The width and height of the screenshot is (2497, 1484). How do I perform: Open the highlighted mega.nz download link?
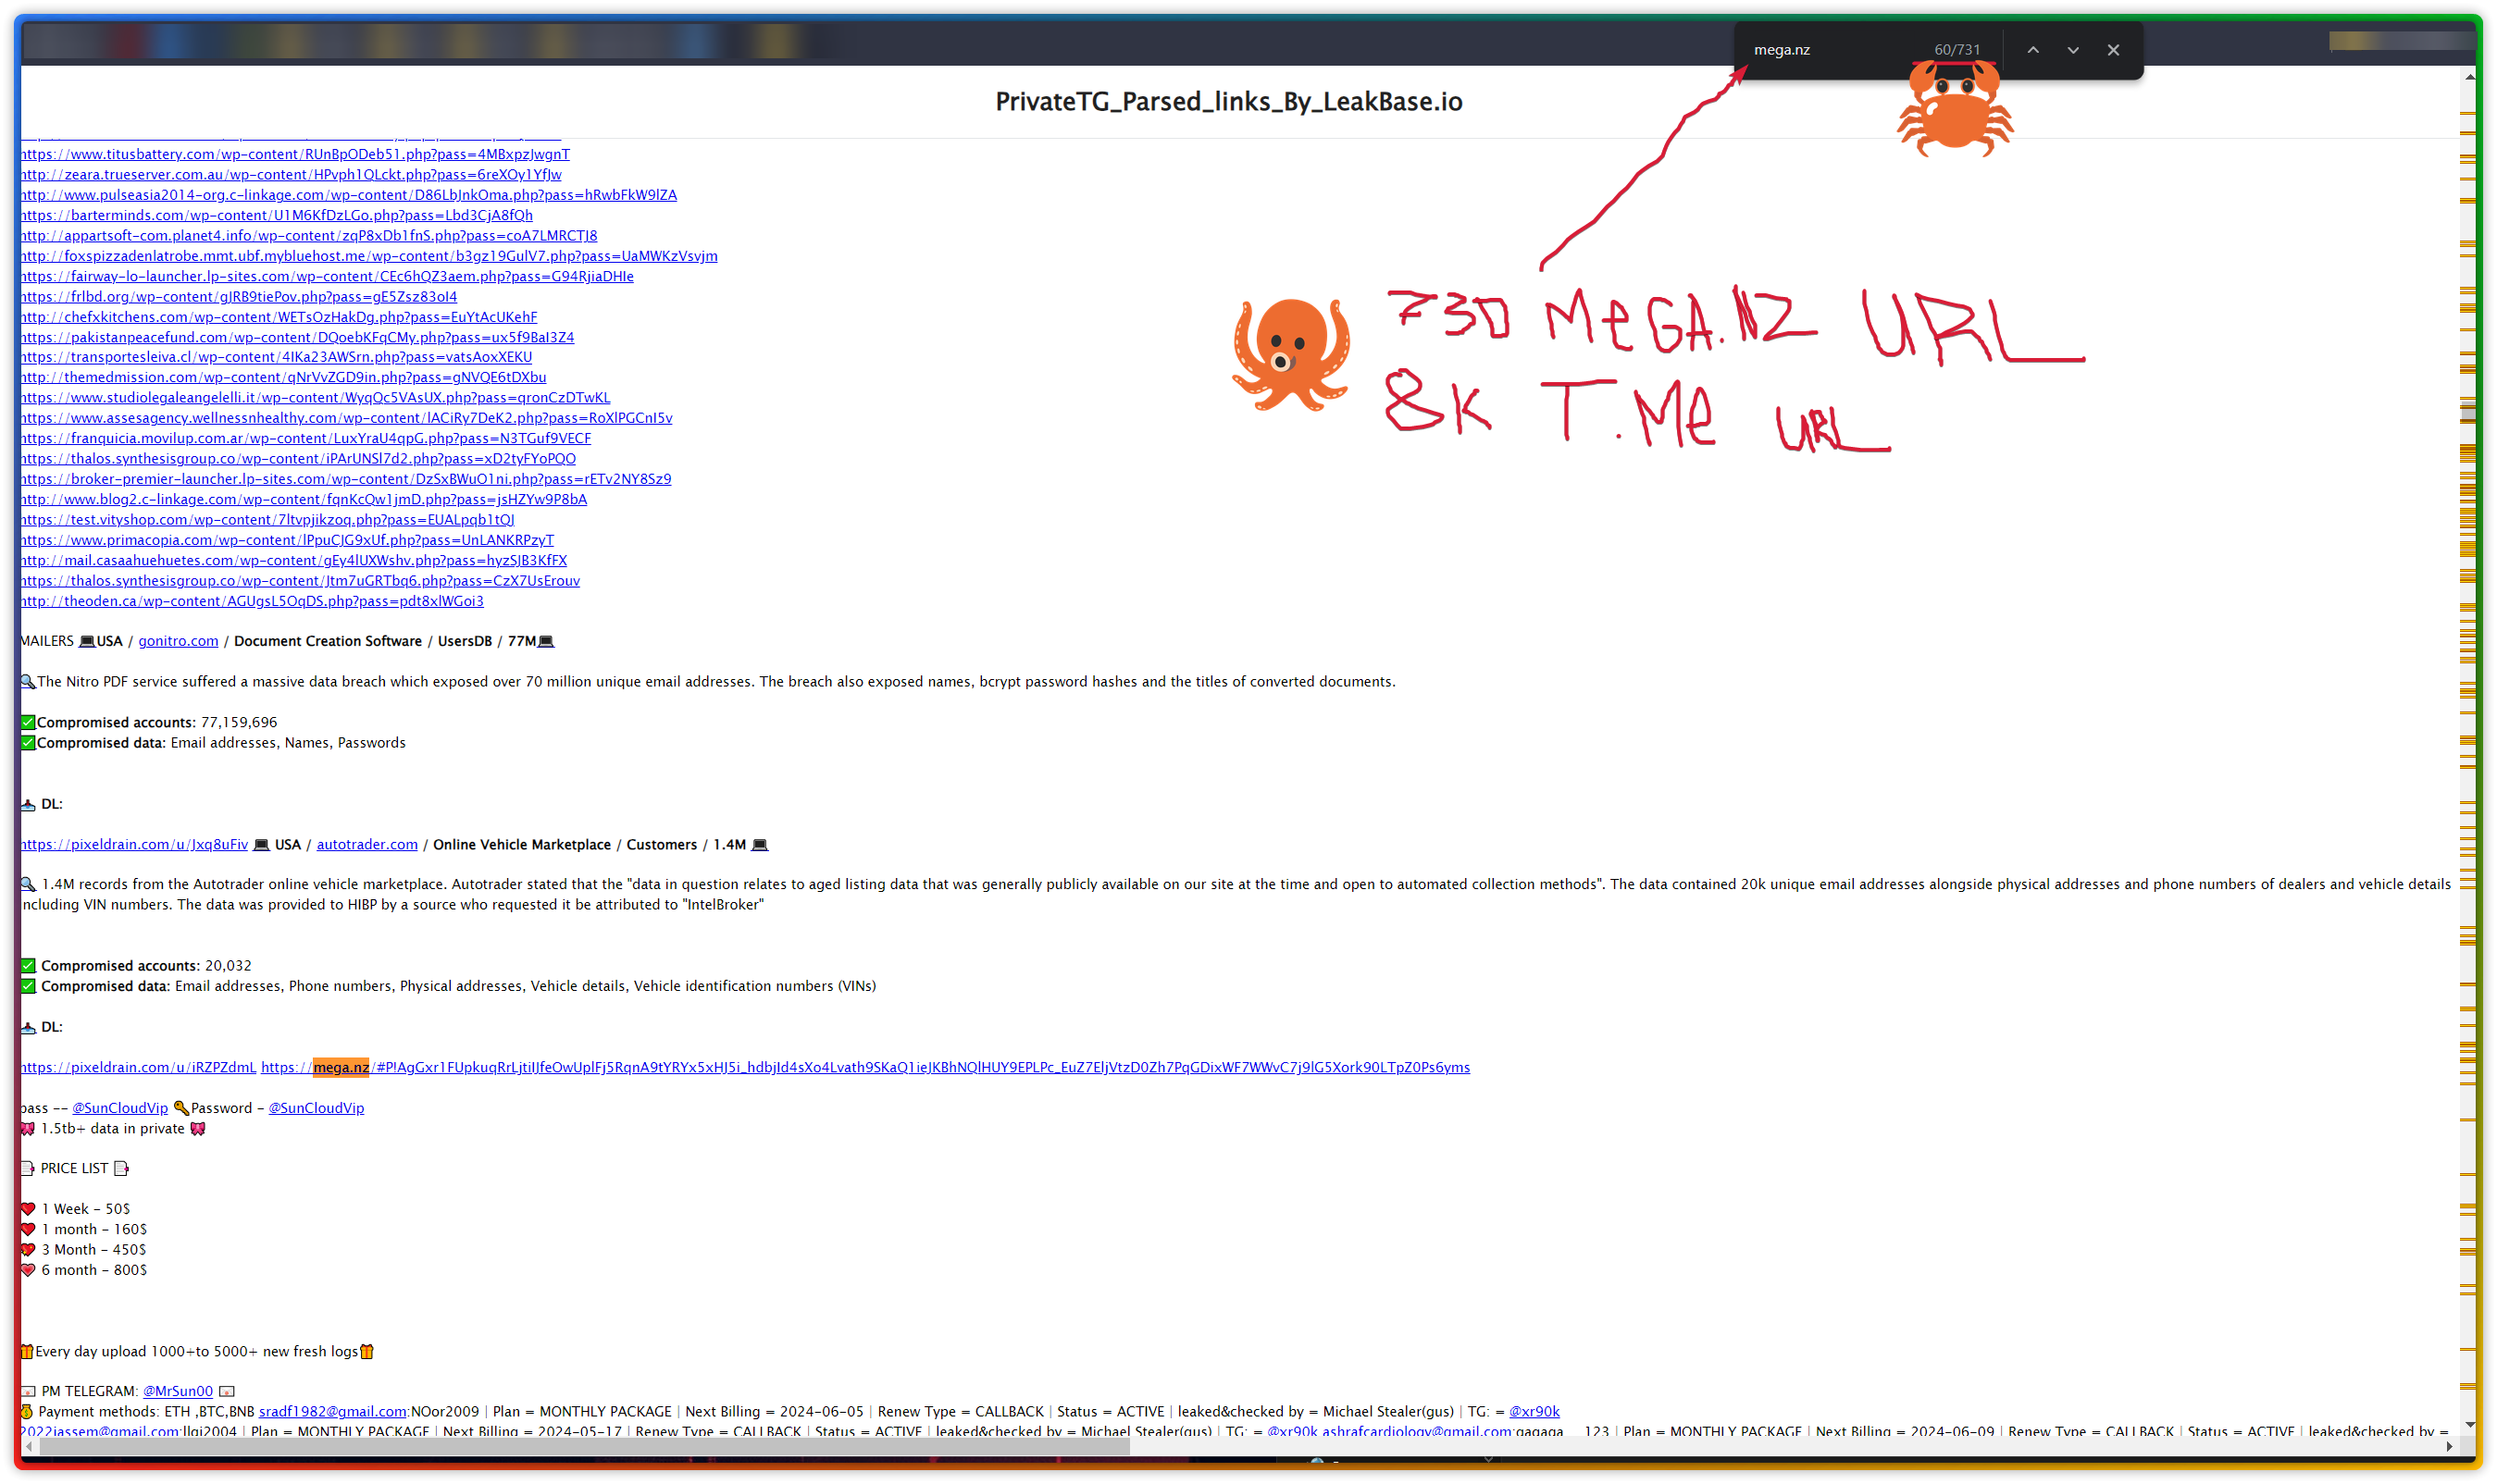[865, 1067]
